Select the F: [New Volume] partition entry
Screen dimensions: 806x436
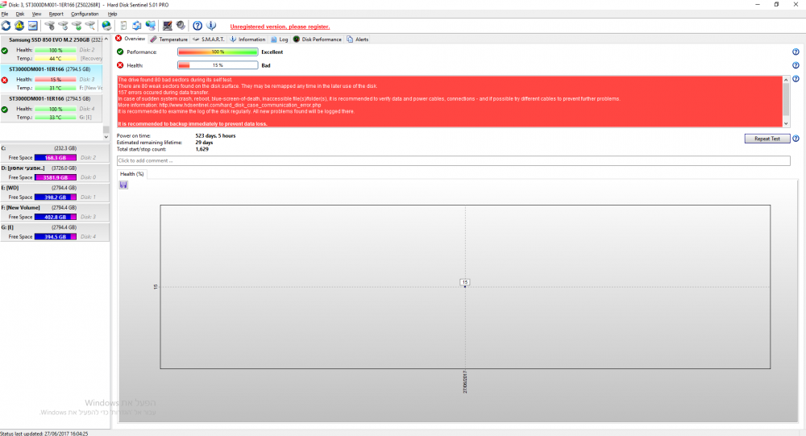pyautogui.click(x=55, y=212)
